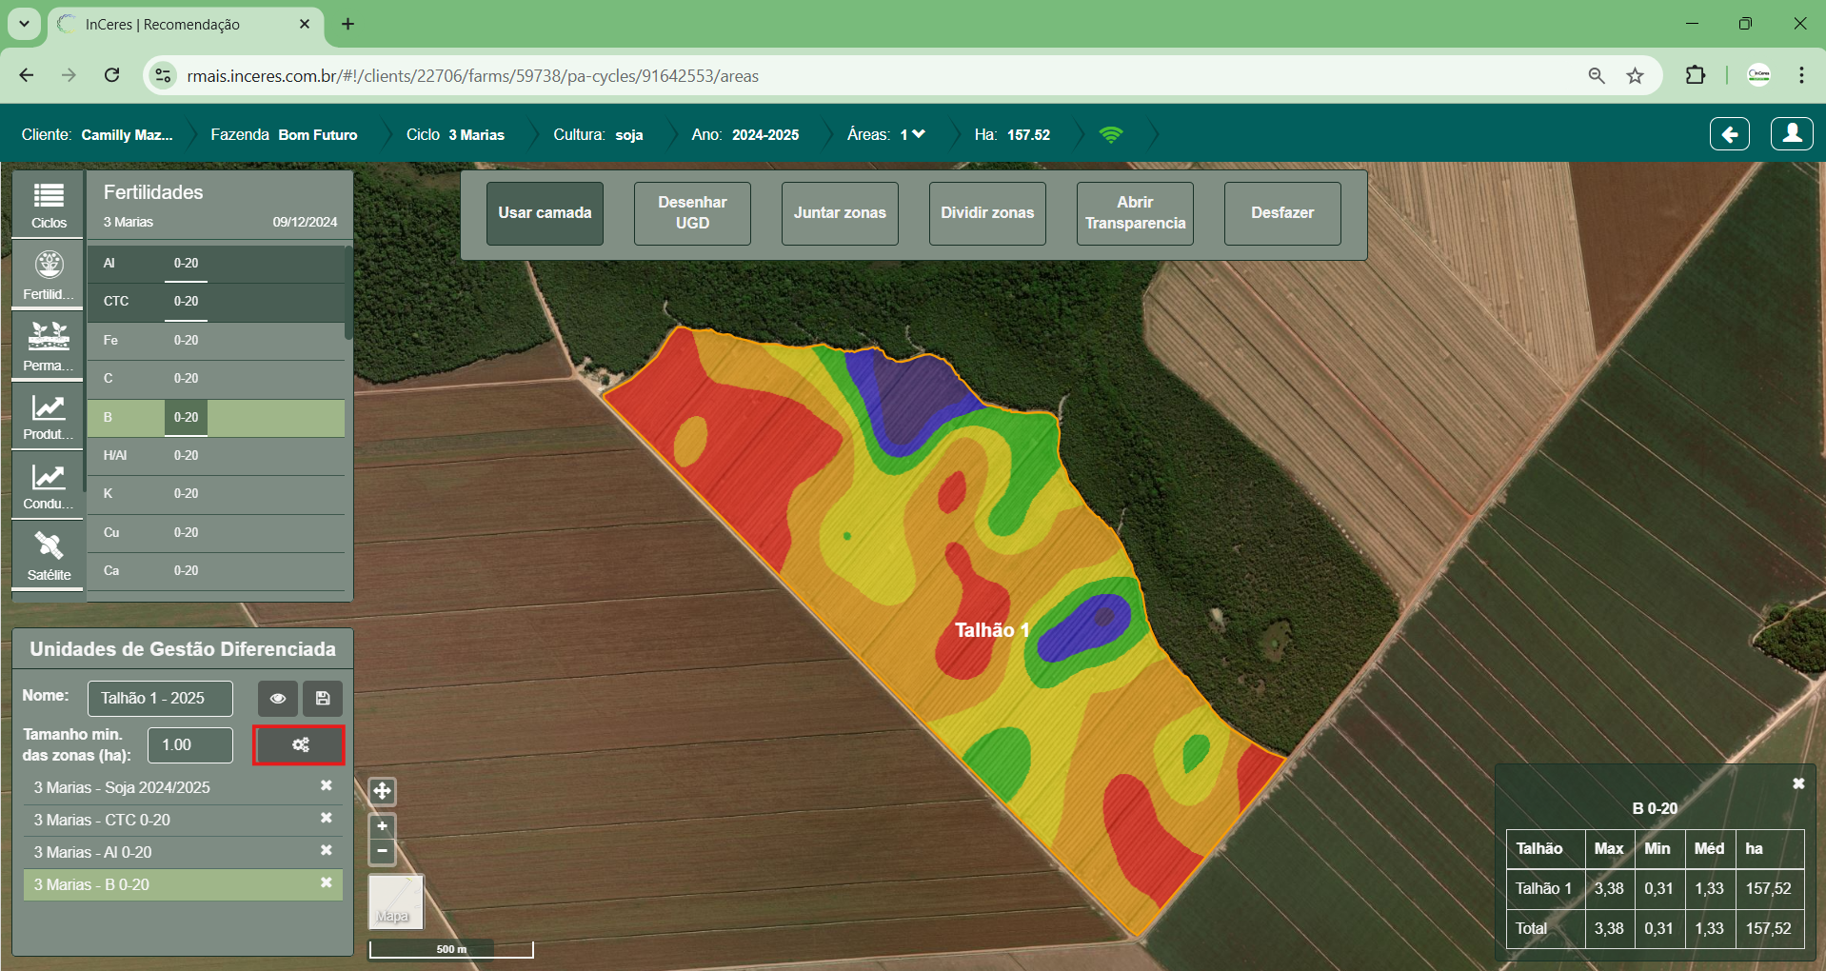Screen dimensions: 1826x971
Task: Click the Dividir zonas button
Action: (x=987, y=213)
